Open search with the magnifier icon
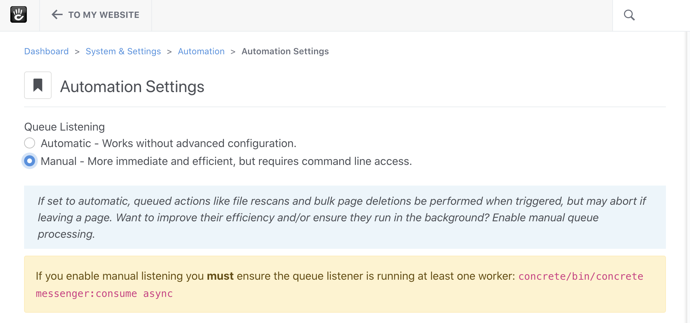 click(x=629, y=15)
